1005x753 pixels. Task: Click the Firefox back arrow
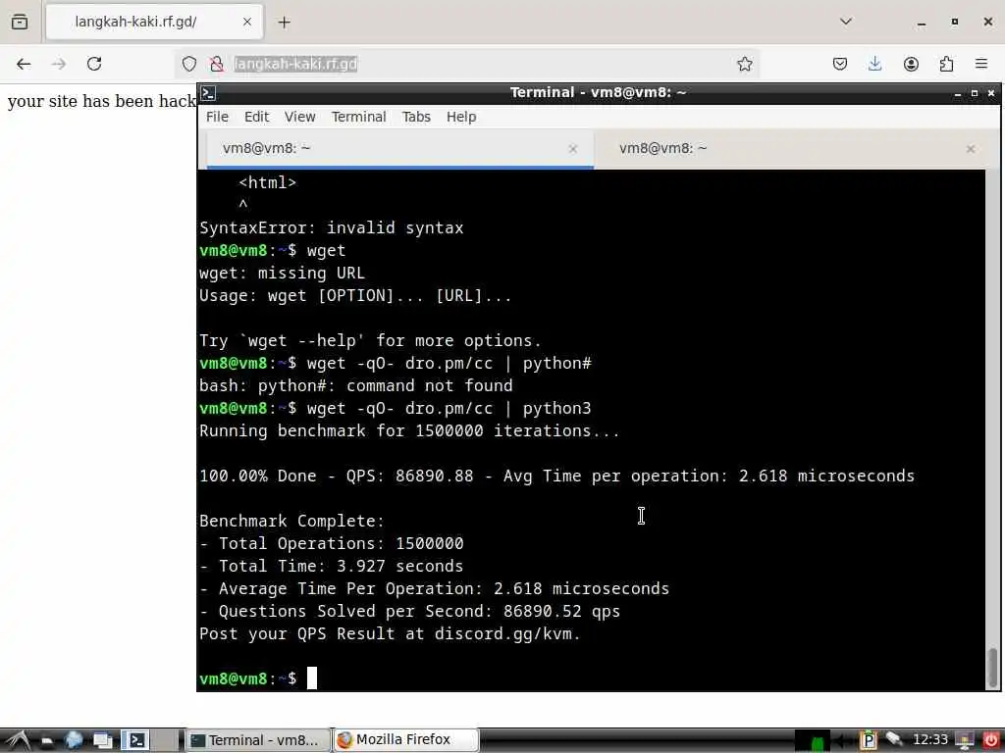click(x=24, y=64)
